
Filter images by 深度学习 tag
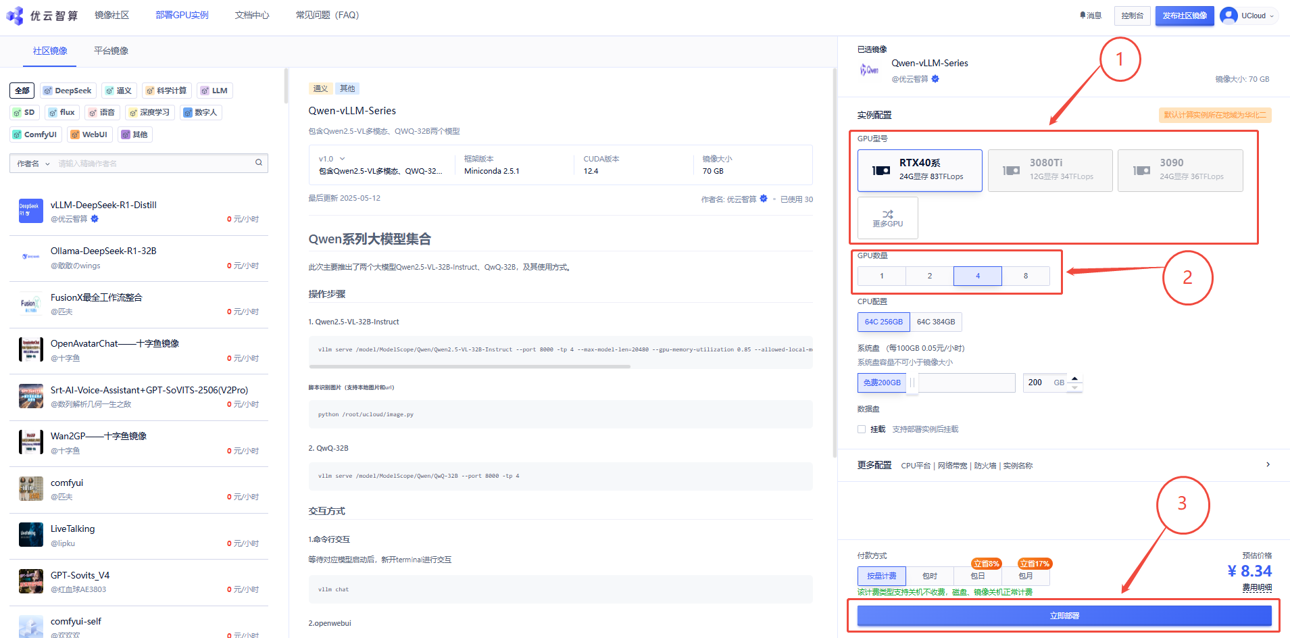point(149,112)
